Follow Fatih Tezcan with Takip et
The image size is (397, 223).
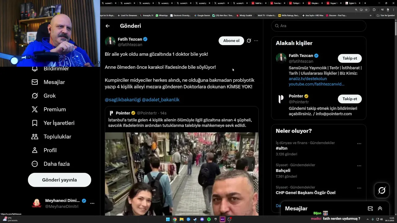click(x=350, y=58)
